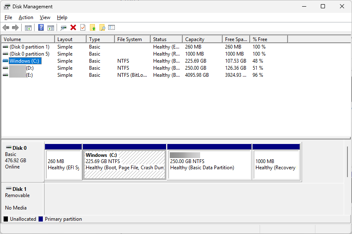This screenshot has width=352, height=234.
Task: Click the disk icon beside Disk 0 label
Action: 9,147
